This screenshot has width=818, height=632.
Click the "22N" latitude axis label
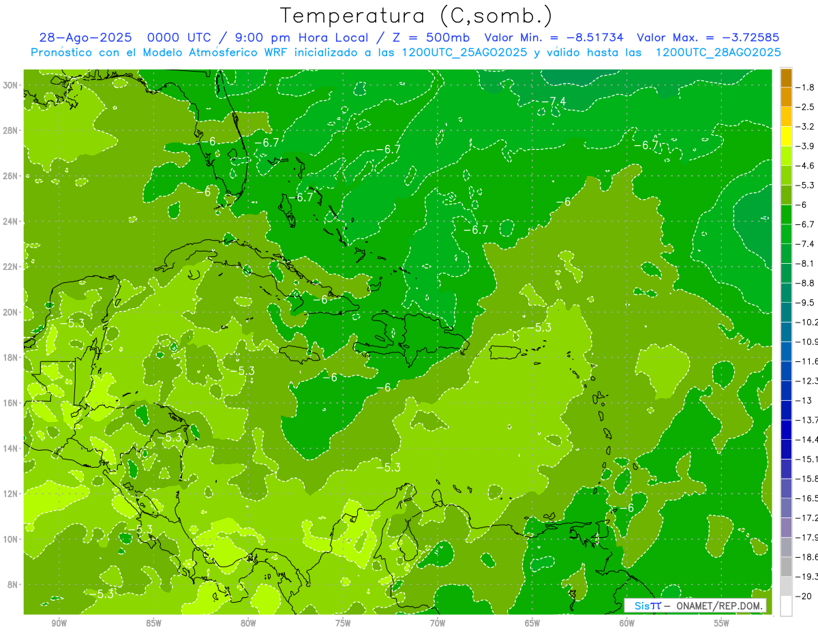click(11, 267)
